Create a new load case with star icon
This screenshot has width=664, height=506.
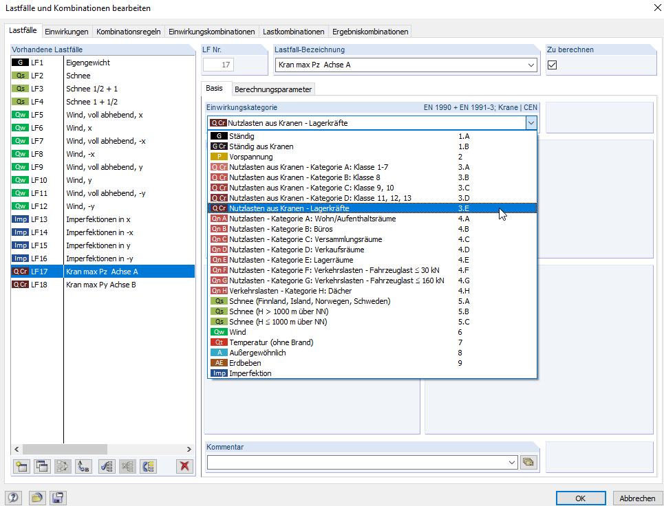point(21,466)
